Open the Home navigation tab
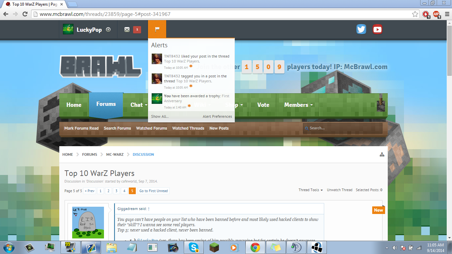Screen dimensions: 452x254 [74, 105]
